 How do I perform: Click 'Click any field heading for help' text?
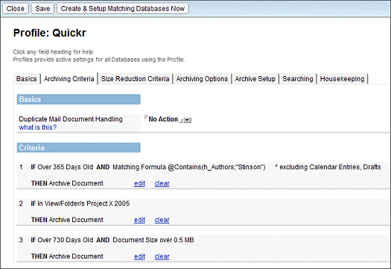(x=53, y=52)
